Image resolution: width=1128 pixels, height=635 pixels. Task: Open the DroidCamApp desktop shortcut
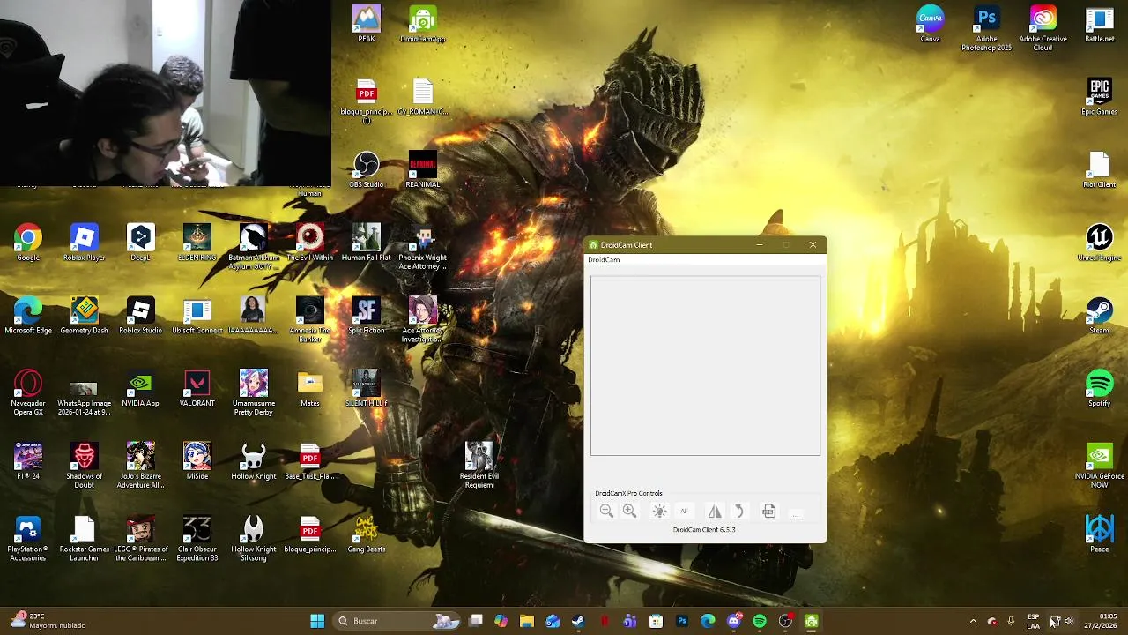423,24
